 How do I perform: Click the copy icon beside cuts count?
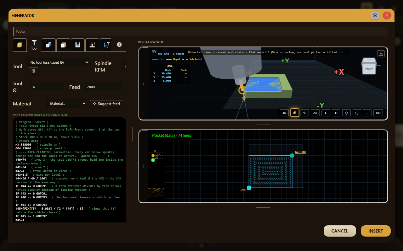click(x=154, y=52)
